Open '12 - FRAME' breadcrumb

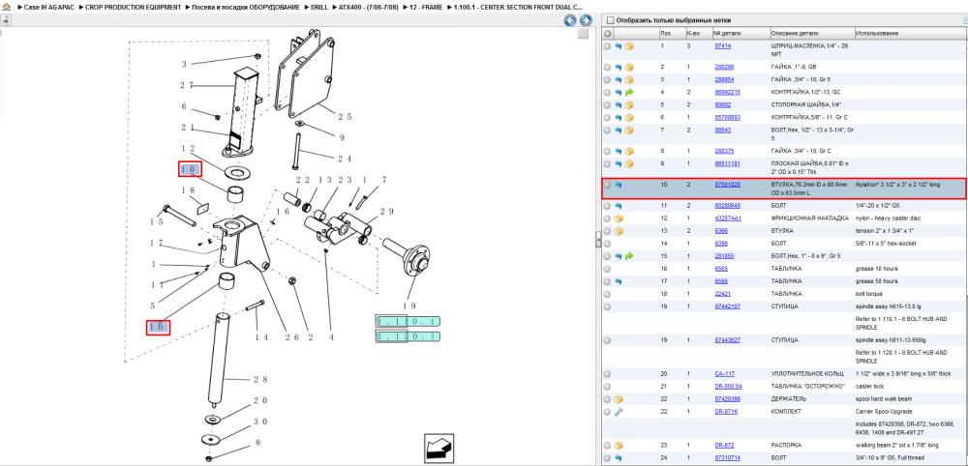pos(424,7)
